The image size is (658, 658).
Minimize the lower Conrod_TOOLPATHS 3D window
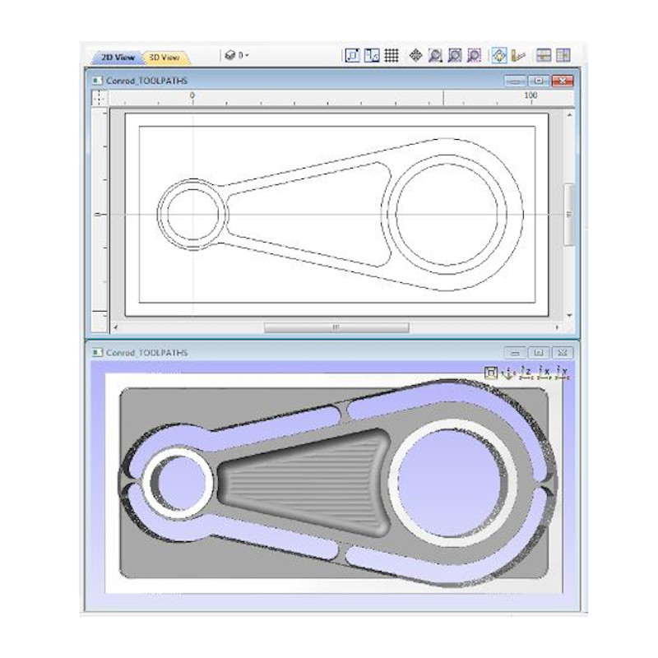(x=516, y=353)
